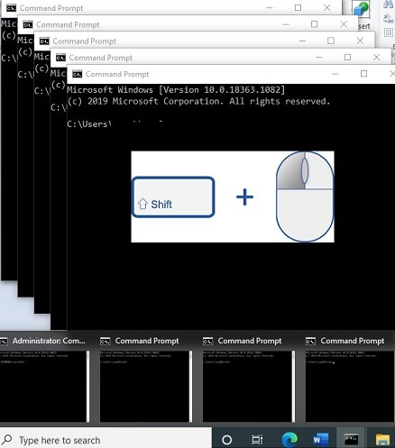Select the frontmost window's 'Command Prompt' title text
This screenshot has height=448, width=395.
click(x=117, y=74)
